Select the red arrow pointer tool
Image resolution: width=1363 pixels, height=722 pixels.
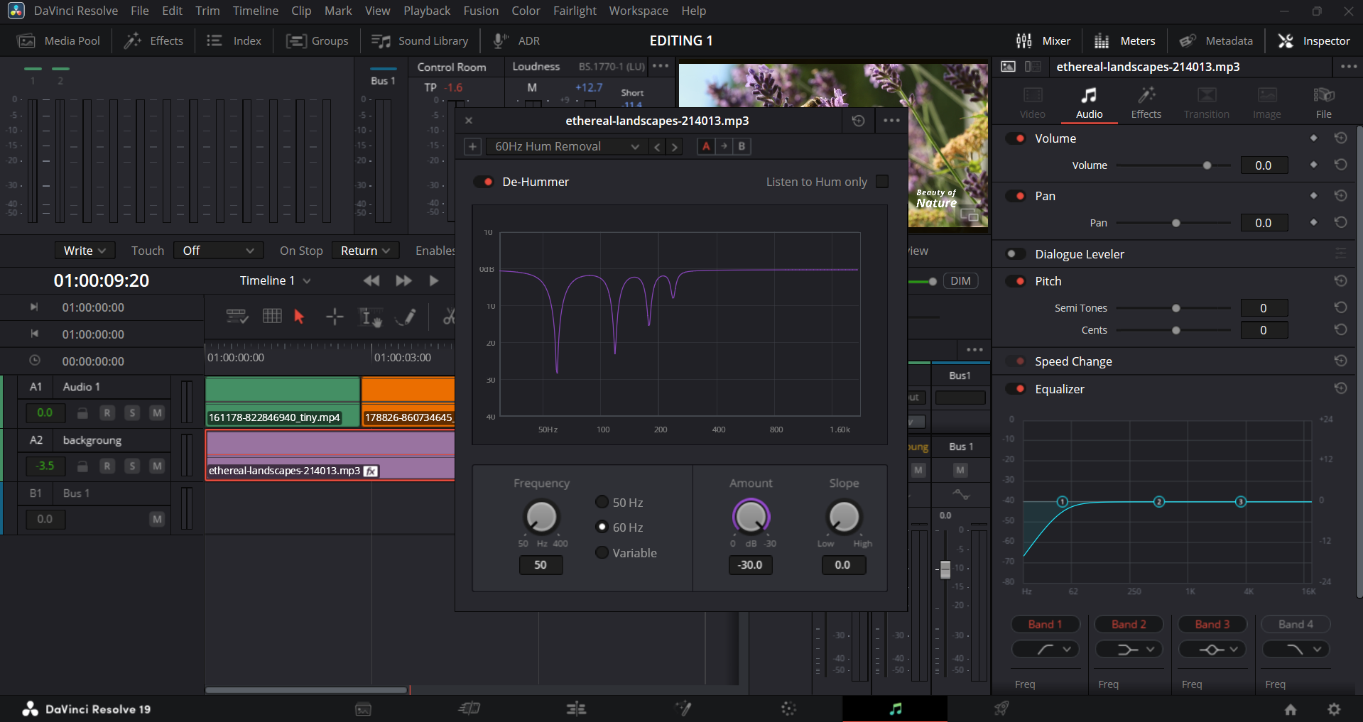point(299,317)
